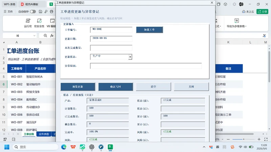Click the 异常原因 reason input field

[146, 66]
